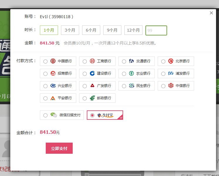Viewport: 219px width, 176px height.
Task: Click the 民生银行 logo icon
Action: [x=131, y=86]
